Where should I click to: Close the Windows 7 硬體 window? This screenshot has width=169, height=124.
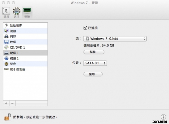(x=3, y=3)
